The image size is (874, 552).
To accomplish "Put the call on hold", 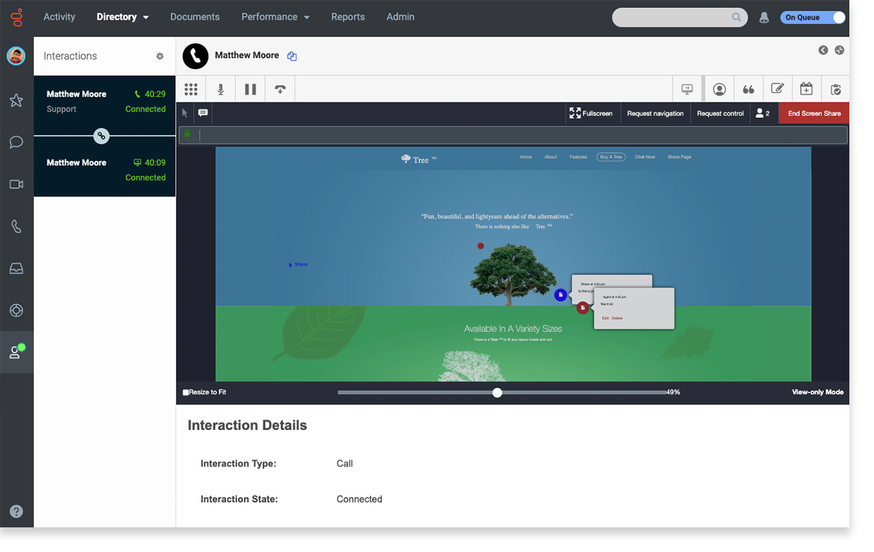I will pos(250,89).
